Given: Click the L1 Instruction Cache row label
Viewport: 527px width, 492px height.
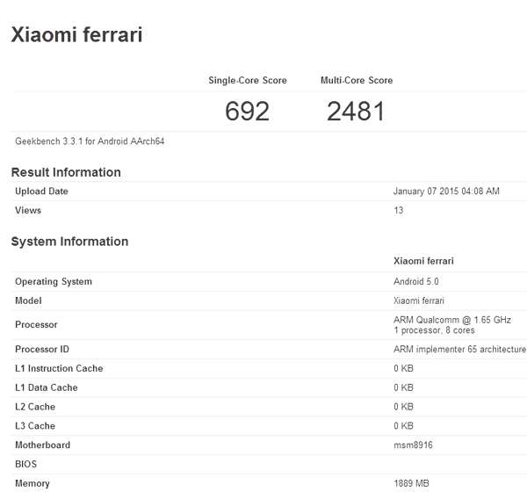Looking at the screenshot, I should pos(59,369).
